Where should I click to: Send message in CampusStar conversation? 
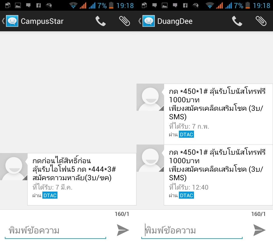pos(123,230)
